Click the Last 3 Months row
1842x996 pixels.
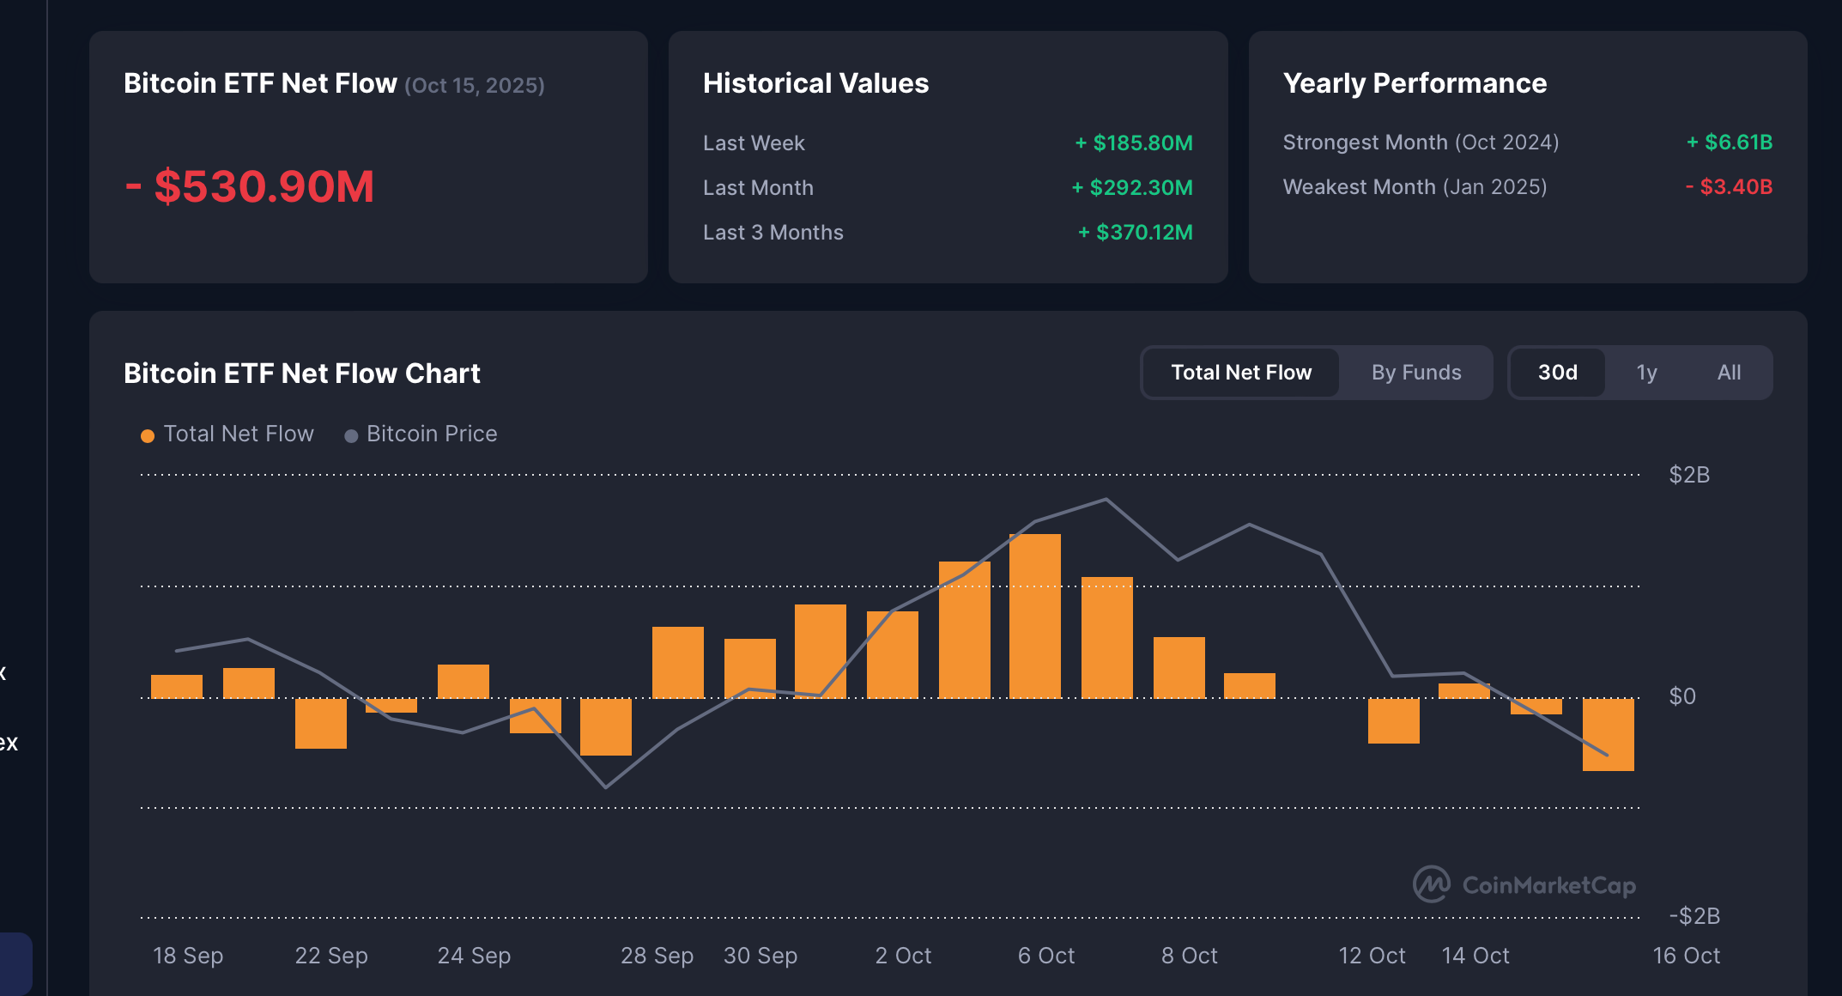773,233
